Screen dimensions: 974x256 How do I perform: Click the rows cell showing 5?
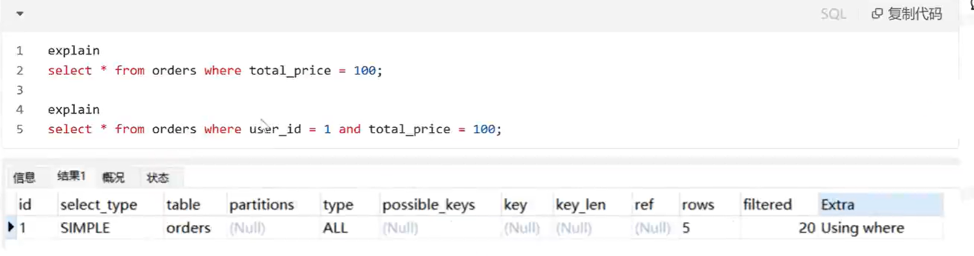[x=686, y=228]
